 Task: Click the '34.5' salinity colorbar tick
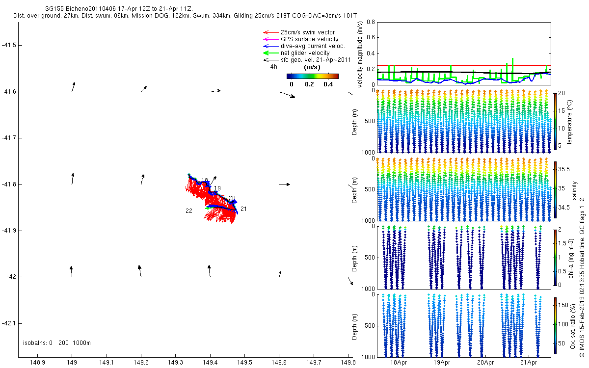pos(564,208)
